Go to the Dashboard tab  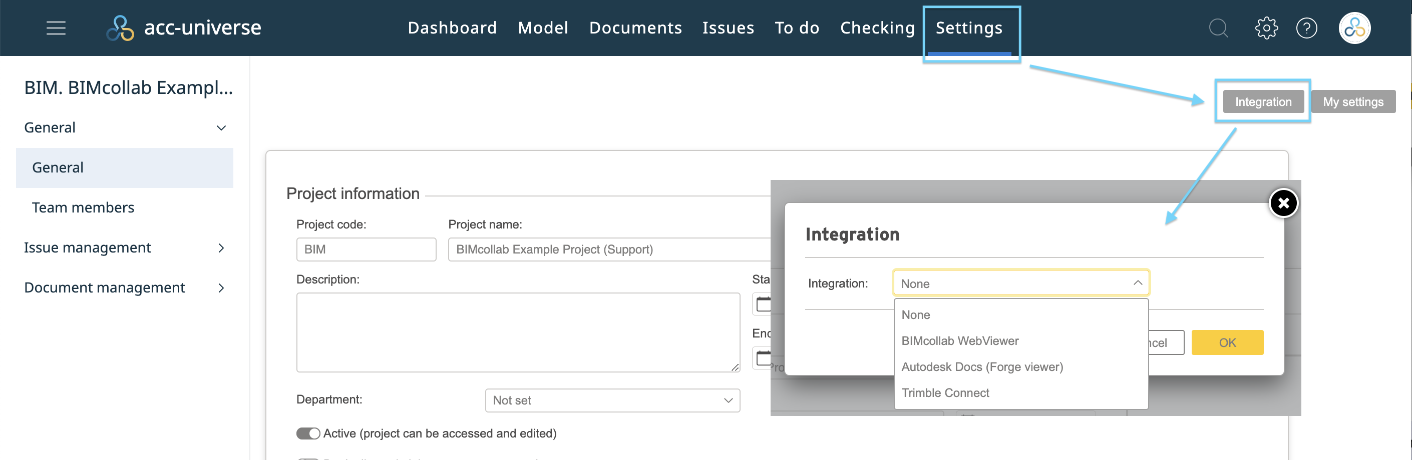(x=452, y=28)
